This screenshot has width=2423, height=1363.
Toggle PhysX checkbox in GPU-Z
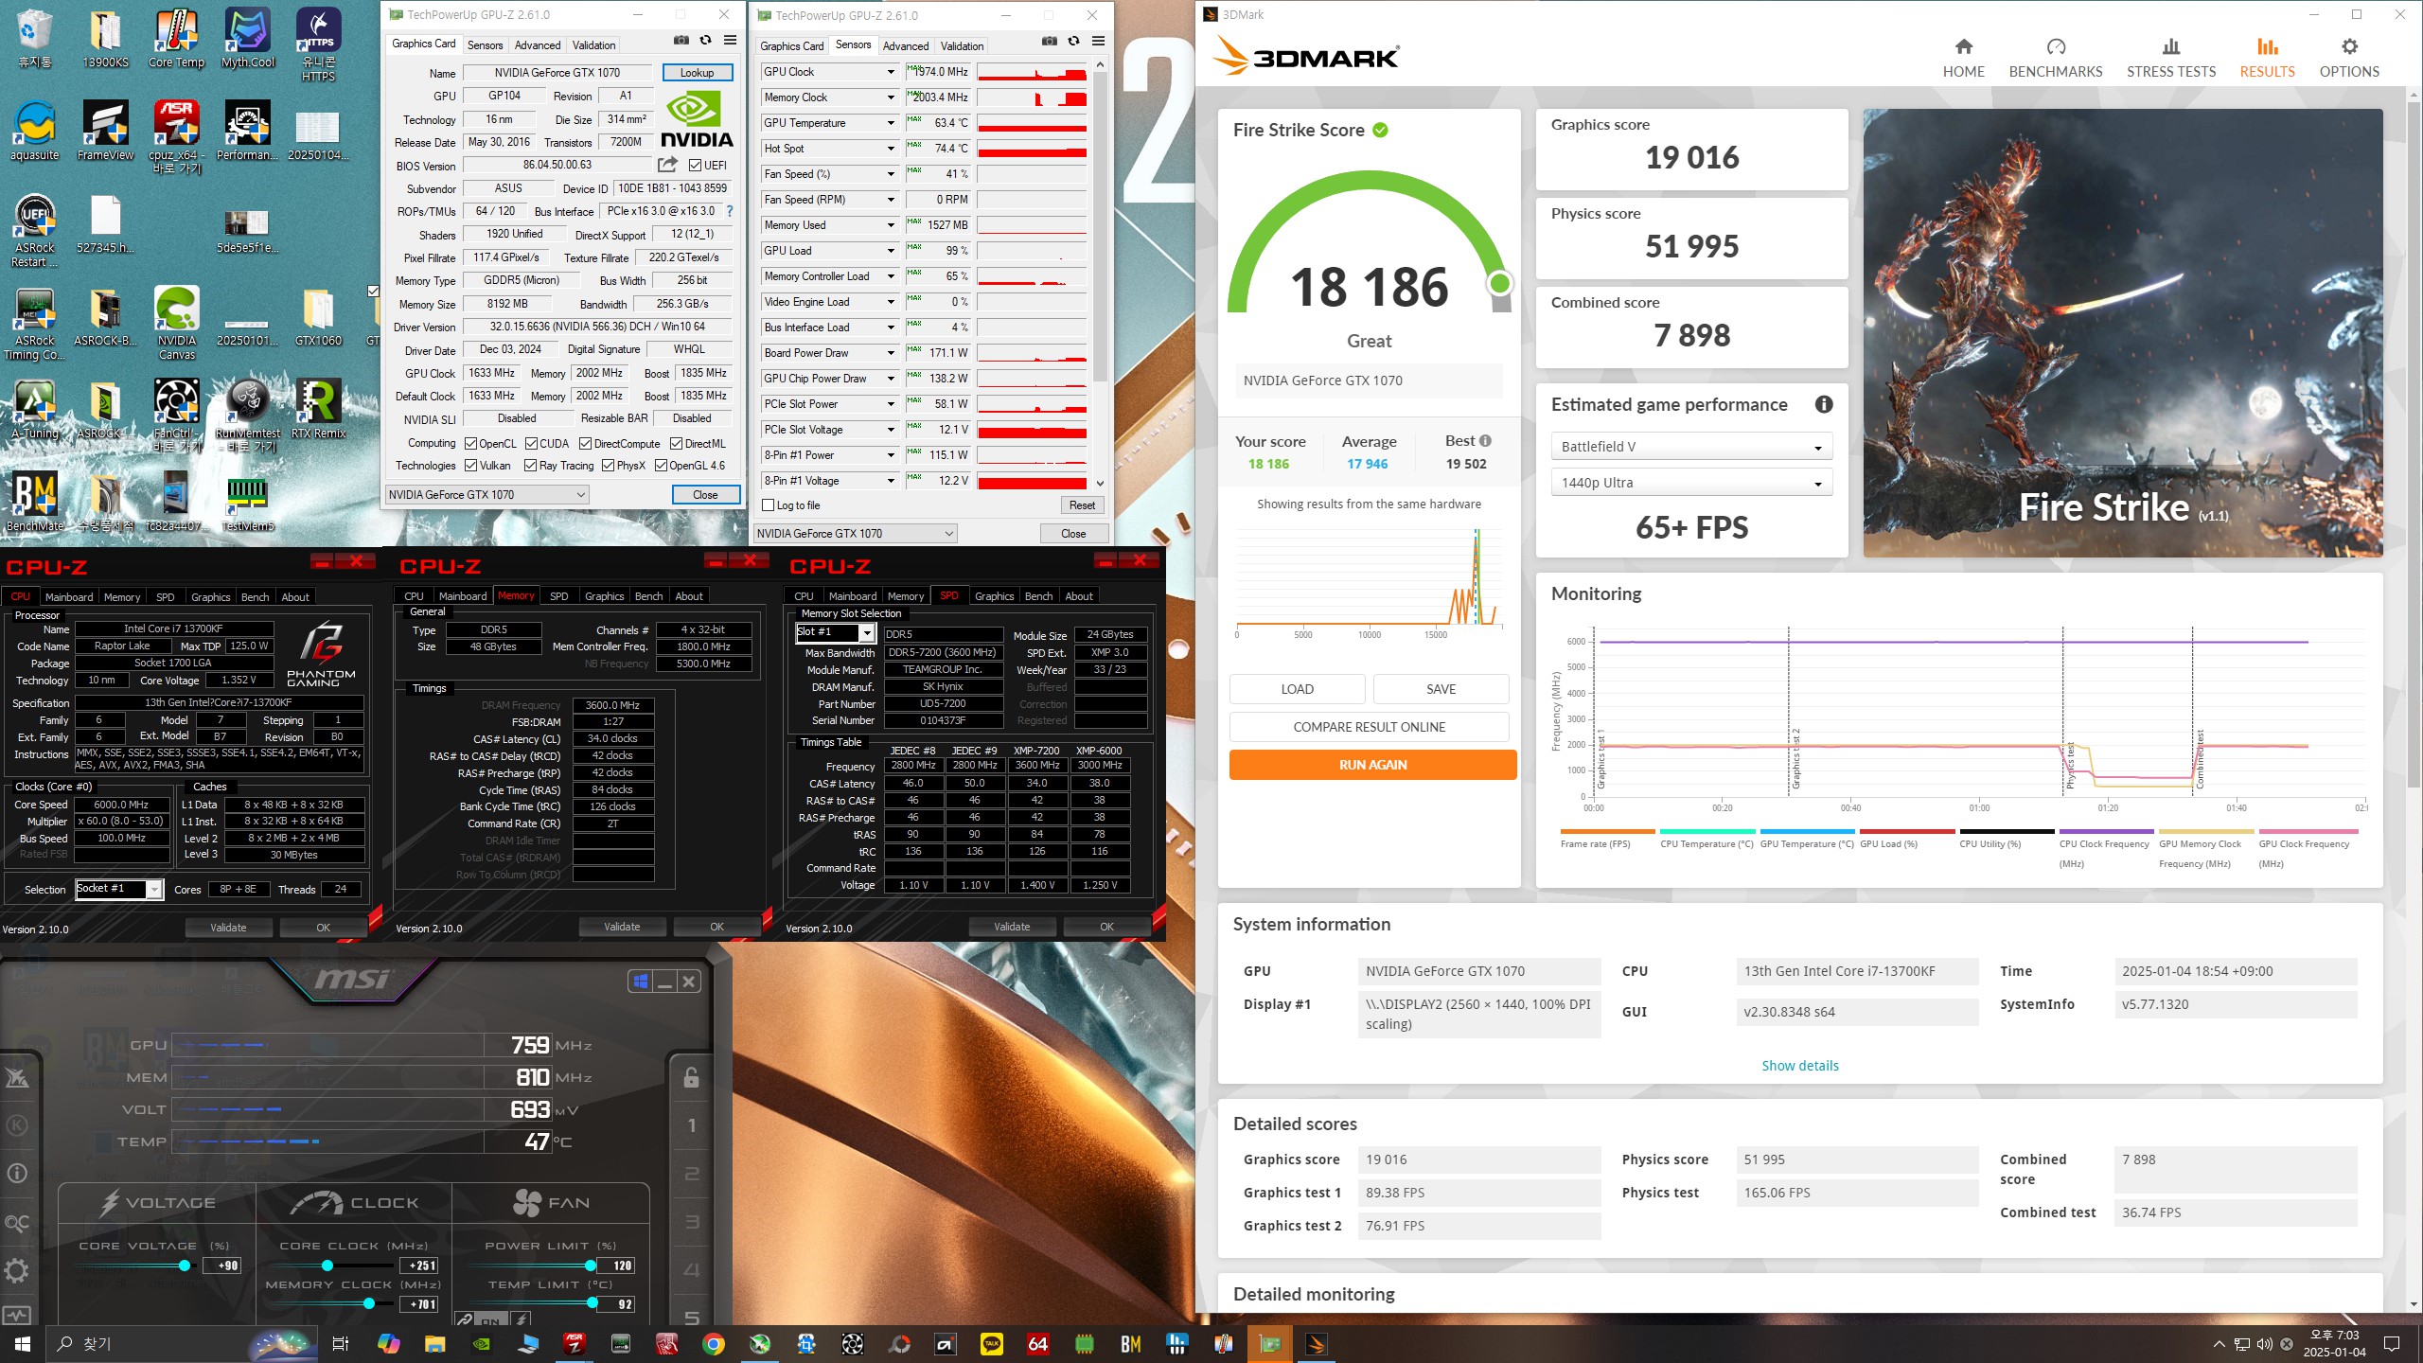point(608,466)
